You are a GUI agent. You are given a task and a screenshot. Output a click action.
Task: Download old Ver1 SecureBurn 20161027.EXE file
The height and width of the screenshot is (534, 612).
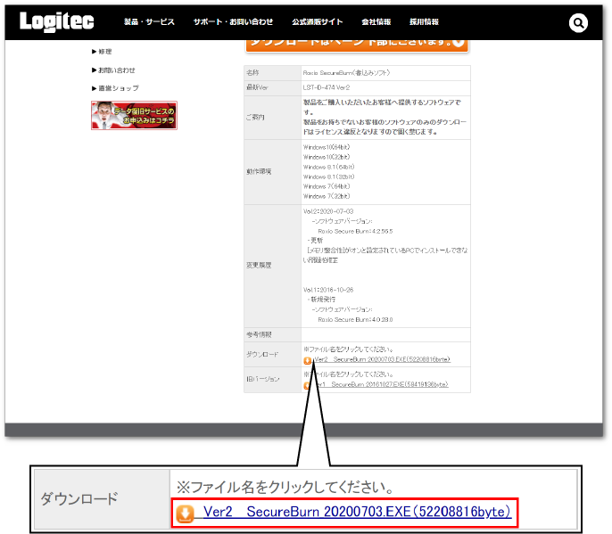coord(381,384)
